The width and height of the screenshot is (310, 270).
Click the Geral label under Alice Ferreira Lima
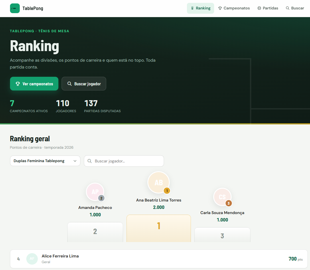(x=46, y=262)
